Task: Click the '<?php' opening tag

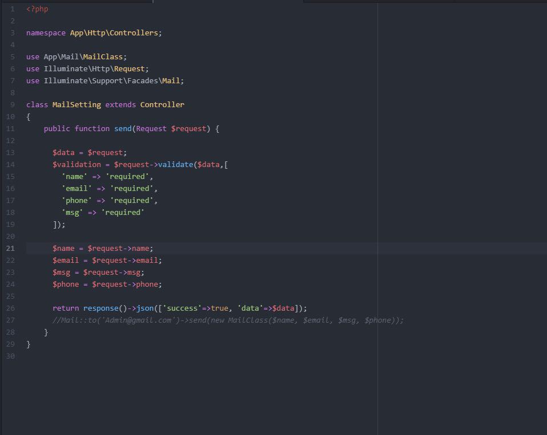Action: (37, 9)
